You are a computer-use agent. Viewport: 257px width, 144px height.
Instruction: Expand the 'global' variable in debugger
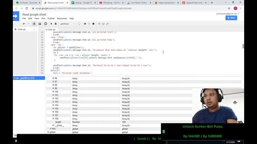pyautogui.click(x=48, y=132)
